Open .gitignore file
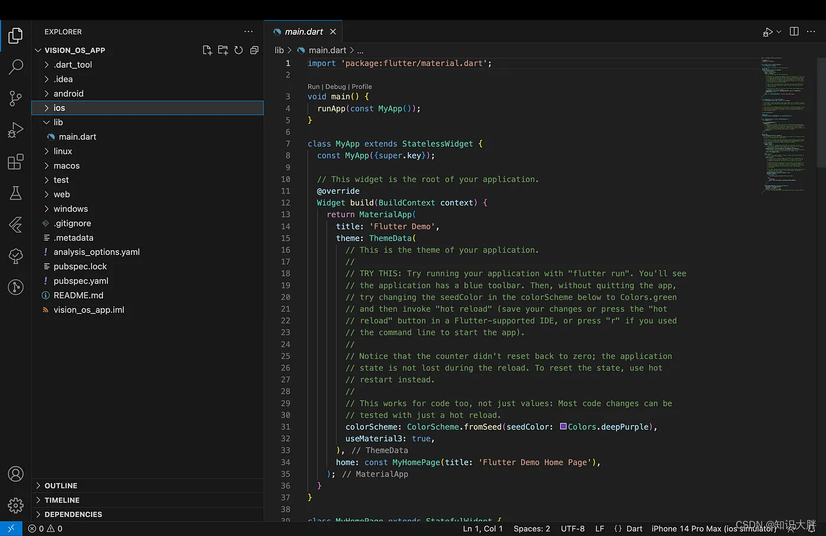The image size is (826, 536). [x=147, y=223]
